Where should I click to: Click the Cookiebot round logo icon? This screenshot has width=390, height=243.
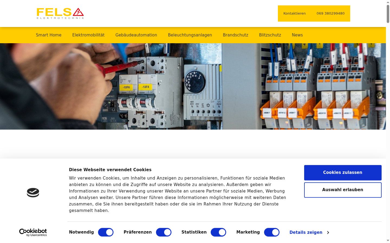pos(33,193)
